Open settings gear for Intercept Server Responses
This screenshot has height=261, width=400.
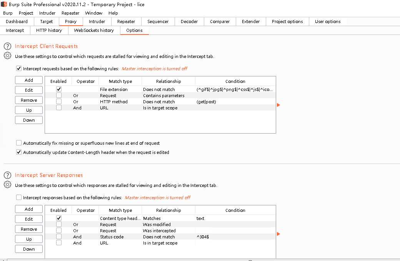7,184
